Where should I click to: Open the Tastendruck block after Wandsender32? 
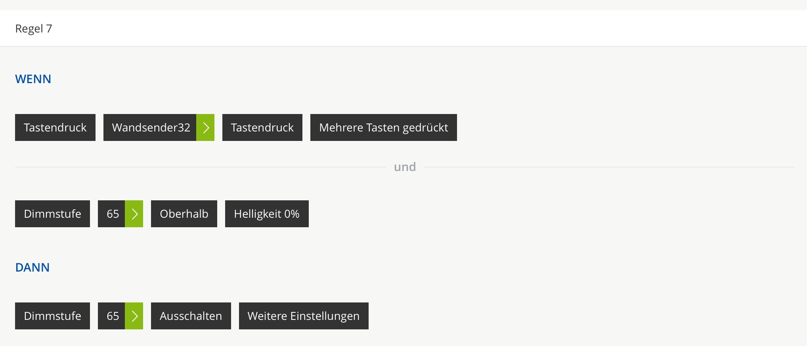262,127
